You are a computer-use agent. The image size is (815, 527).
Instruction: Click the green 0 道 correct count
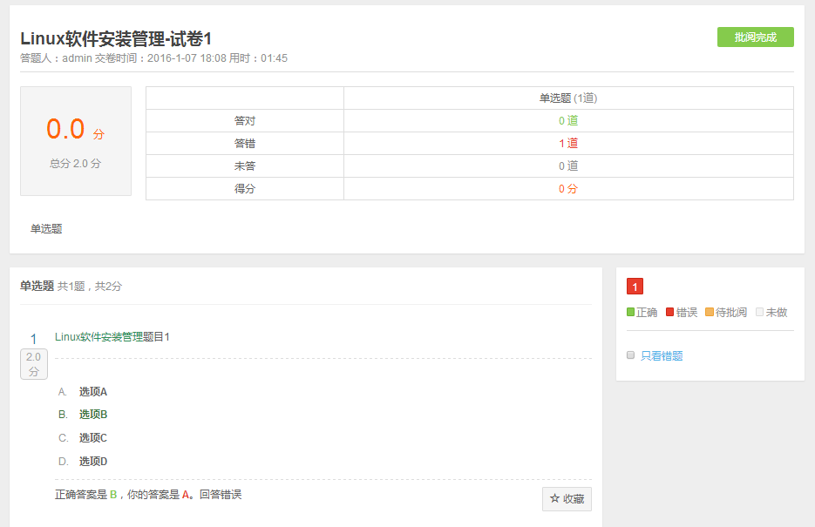[568, 121]
